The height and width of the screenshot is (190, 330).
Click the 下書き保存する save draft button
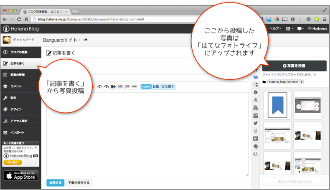(79, 182)
